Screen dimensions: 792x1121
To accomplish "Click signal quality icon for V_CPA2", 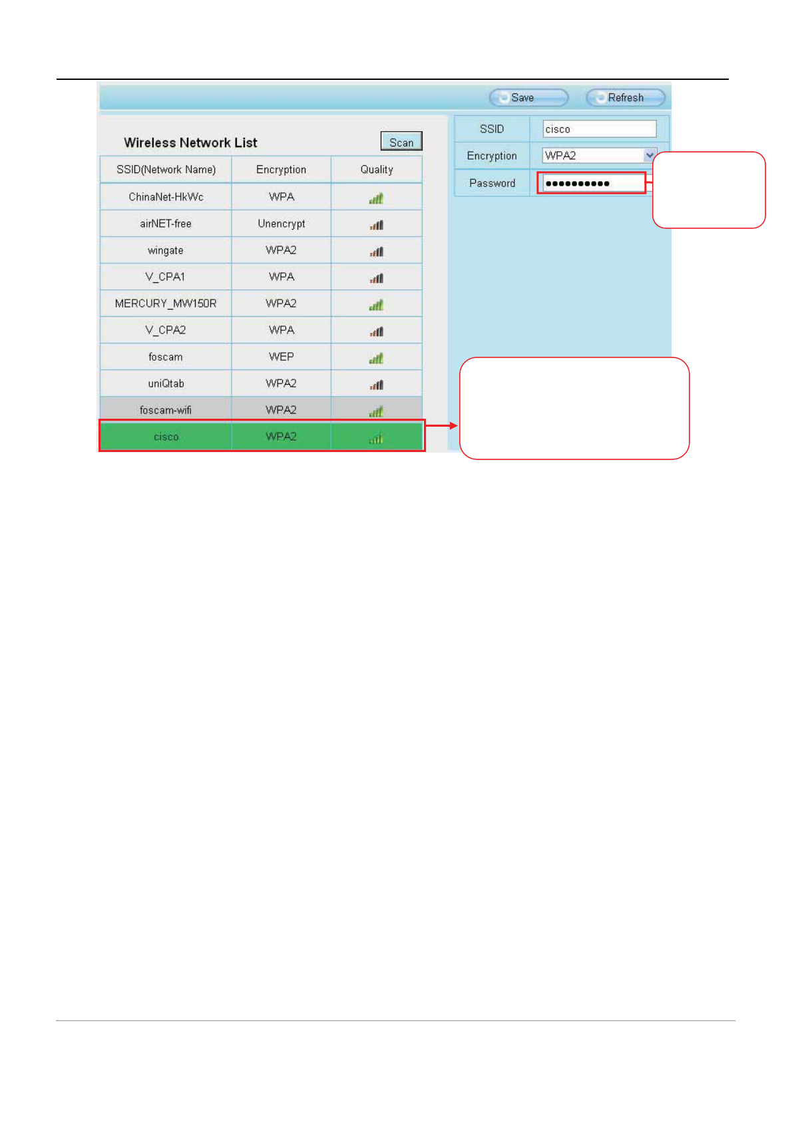I will [377, 332].
